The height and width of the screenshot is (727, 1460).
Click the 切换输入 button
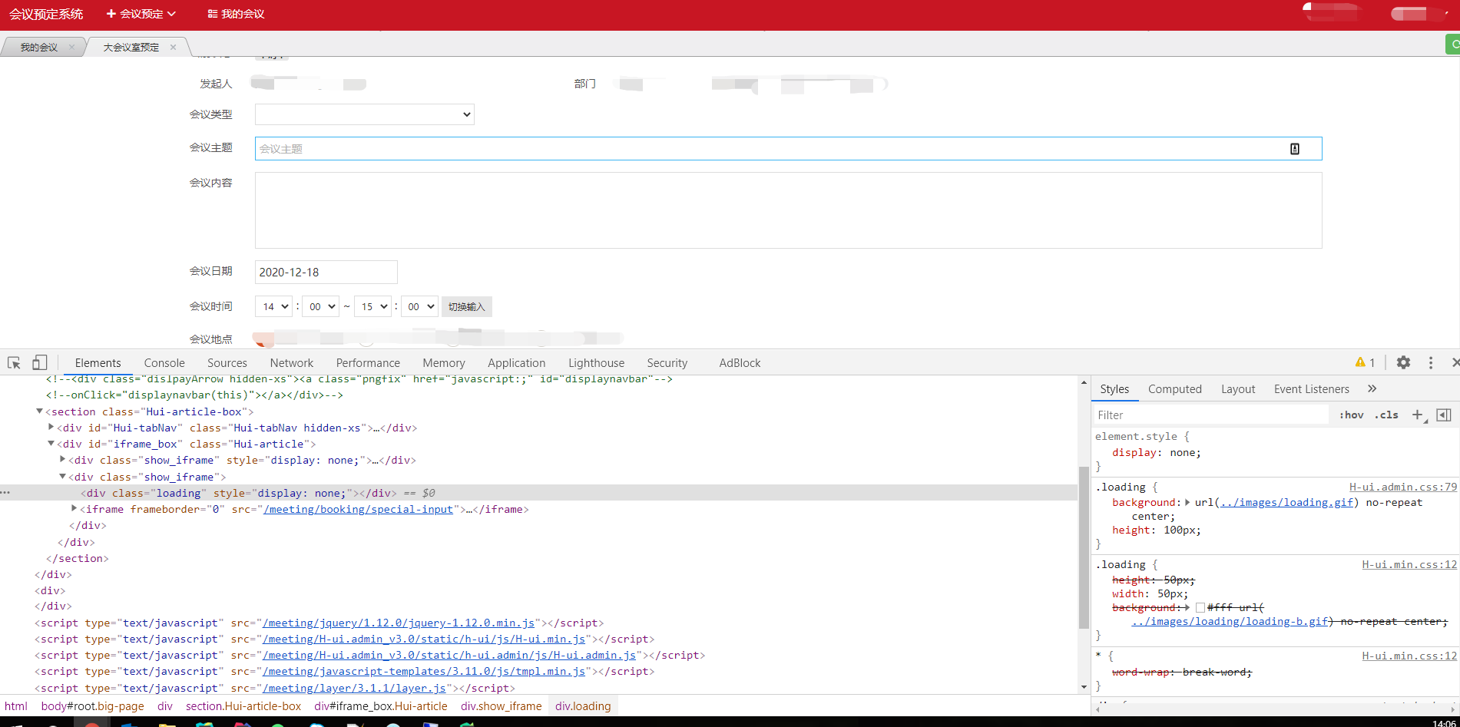pyautogui.click(x=466, y=306)
